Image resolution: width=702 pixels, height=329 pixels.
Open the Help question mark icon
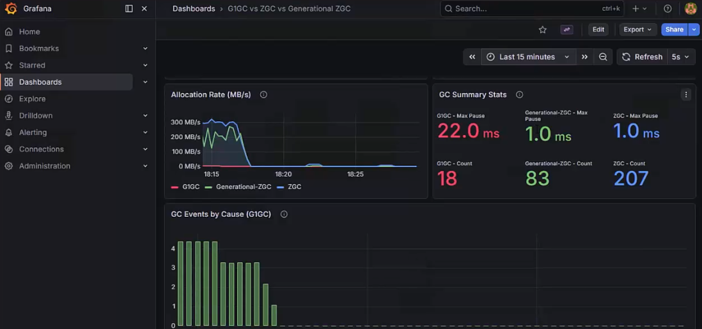pos(667,8)
